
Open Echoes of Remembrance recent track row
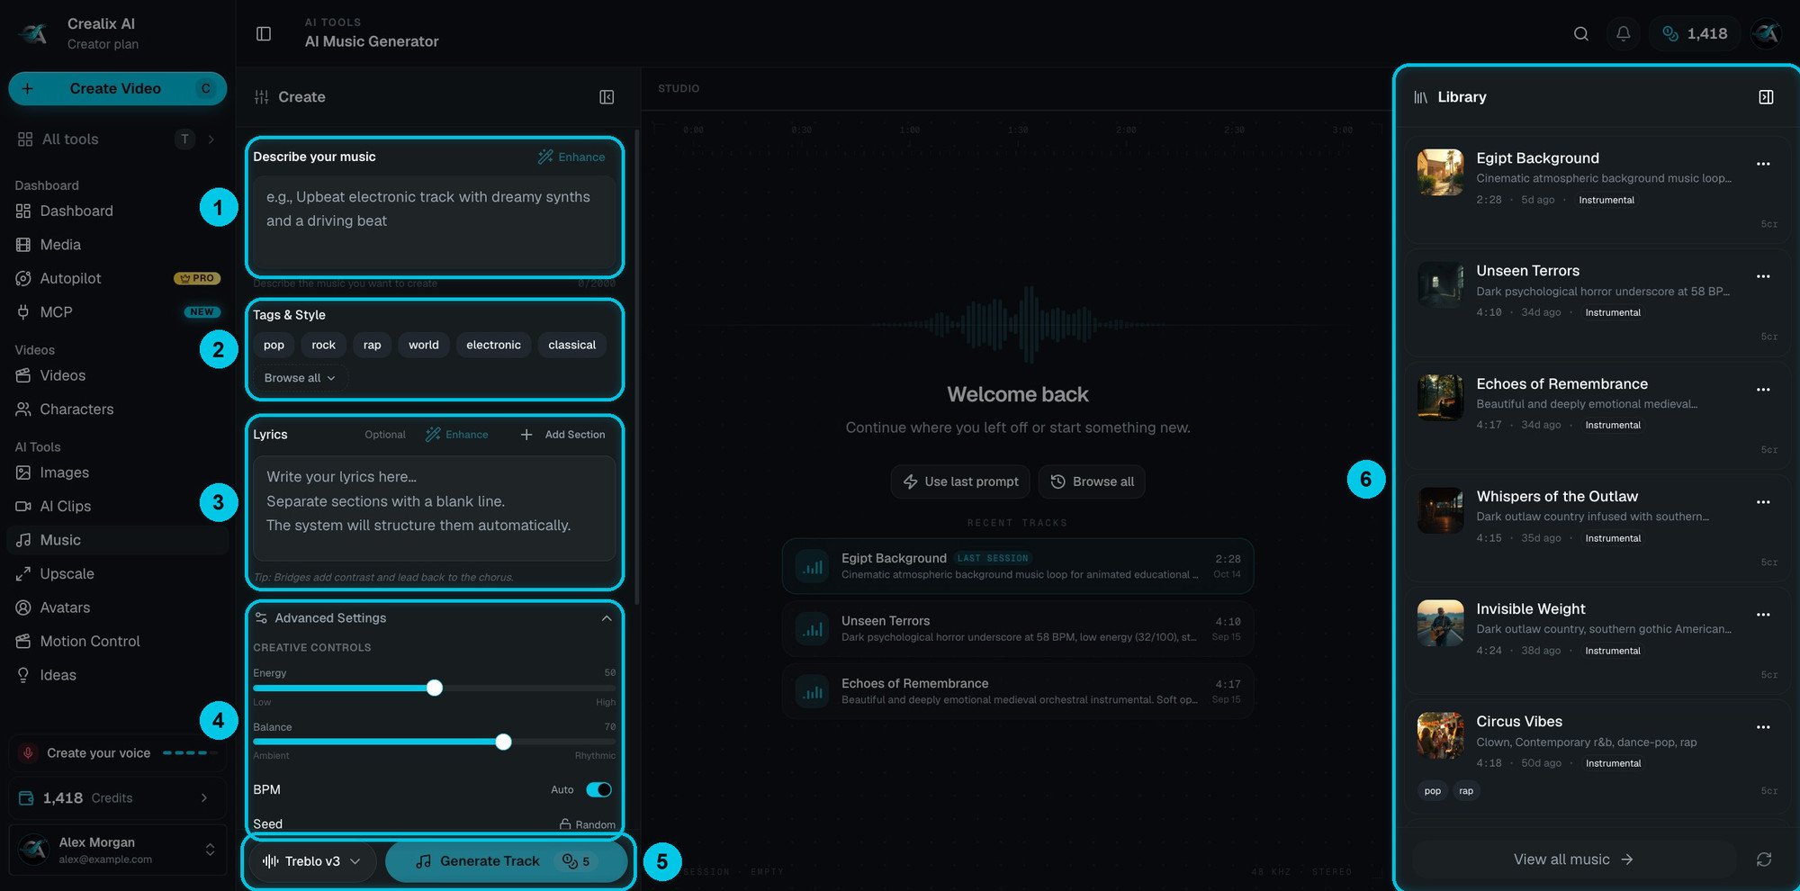1018,691
